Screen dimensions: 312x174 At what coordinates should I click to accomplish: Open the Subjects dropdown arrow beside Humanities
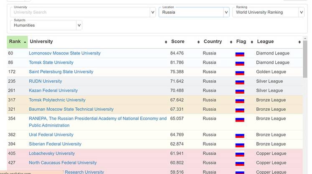(79, 25)
